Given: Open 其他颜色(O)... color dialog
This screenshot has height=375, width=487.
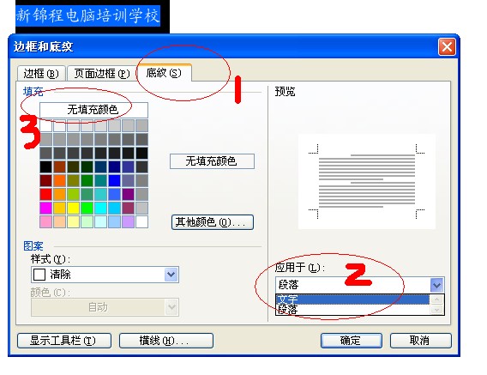Looking at the screenshot, I should (213, 222).
